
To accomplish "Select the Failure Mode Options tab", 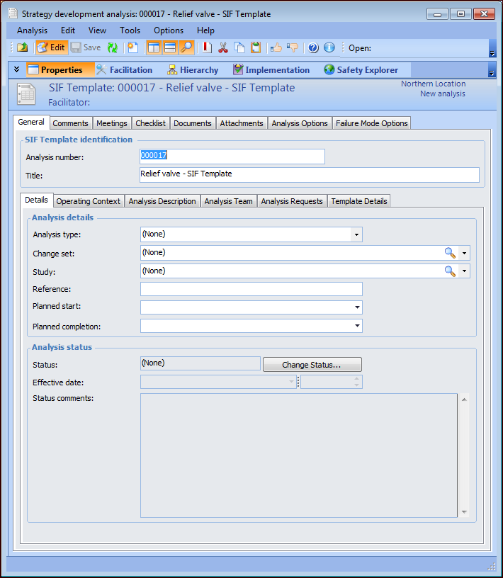I will click(371, 123).
